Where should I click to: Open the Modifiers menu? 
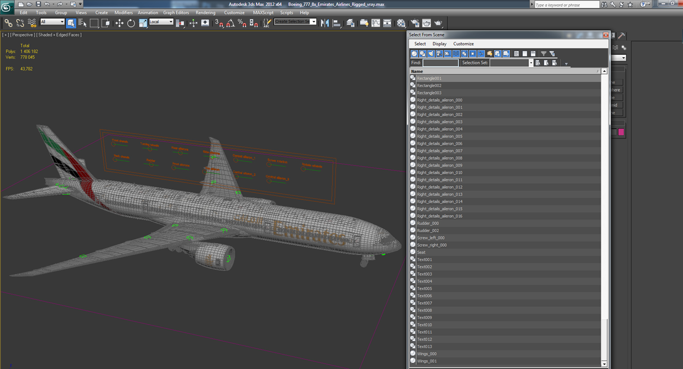(x=124, y=12)
